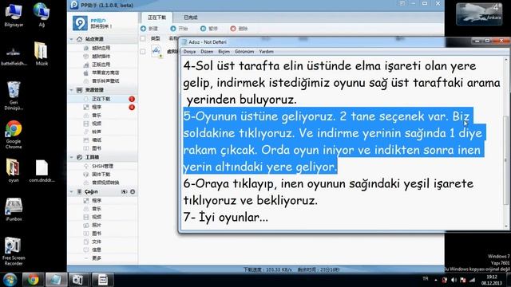Tick the checkbox of the first download row
Screen dimensions: 511x287
point(143,51)
